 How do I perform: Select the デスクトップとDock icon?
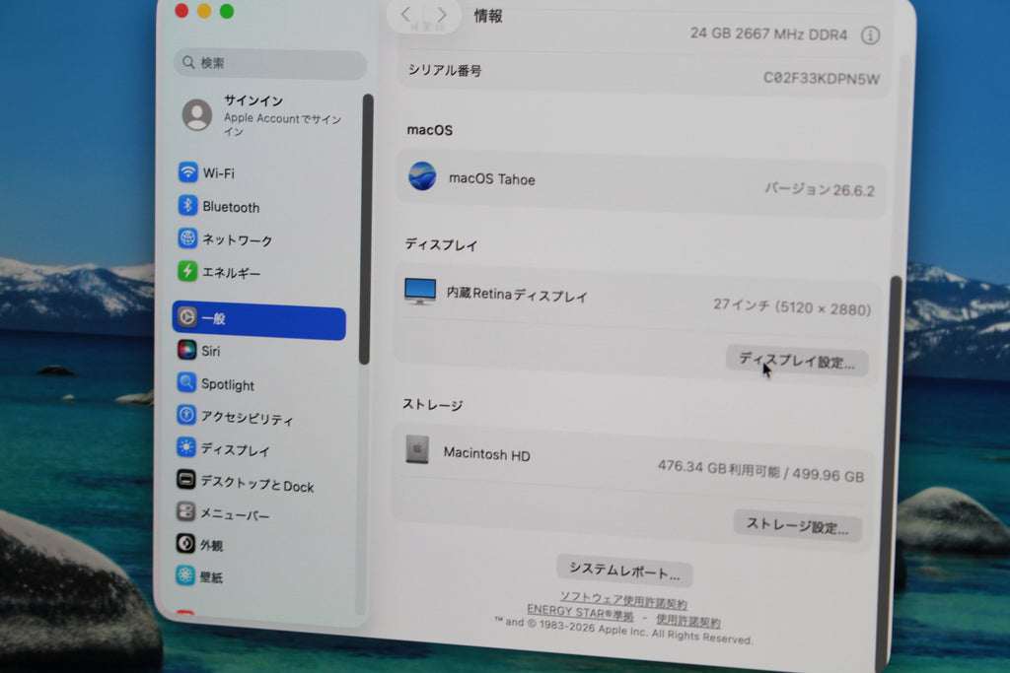(186, 479)
